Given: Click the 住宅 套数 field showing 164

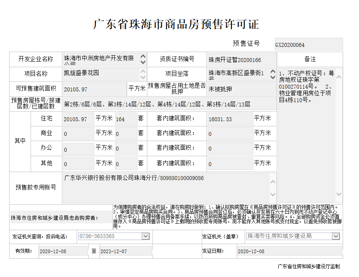Looking at the screenshot, I should (x=125, y=119).
